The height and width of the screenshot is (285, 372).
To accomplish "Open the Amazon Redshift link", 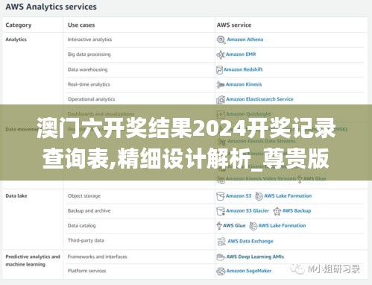I will (243, 69).
